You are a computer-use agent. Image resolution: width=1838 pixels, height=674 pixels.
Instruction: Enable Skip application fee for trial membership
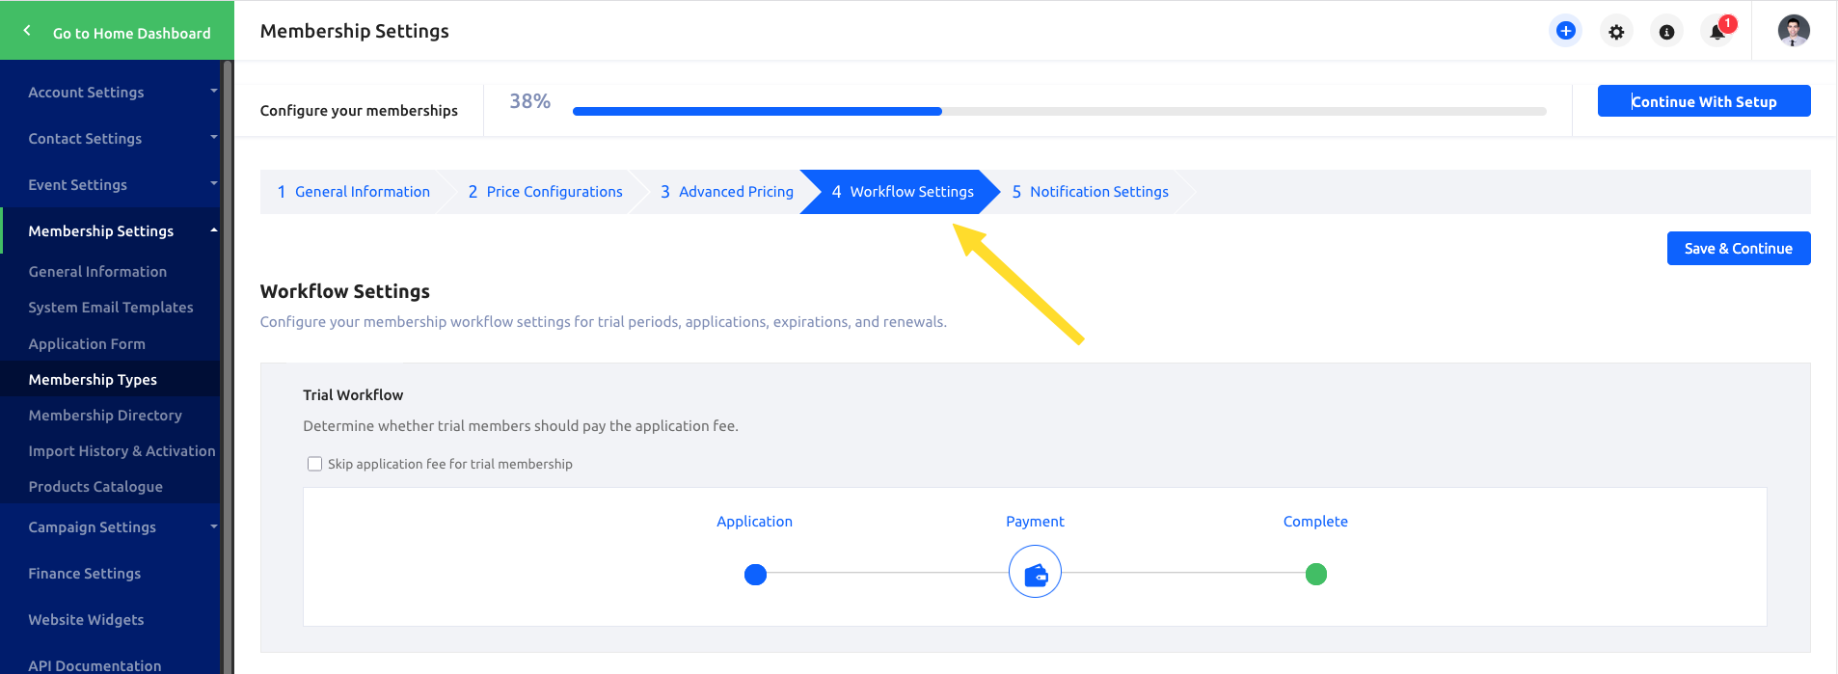pos(314,464)
